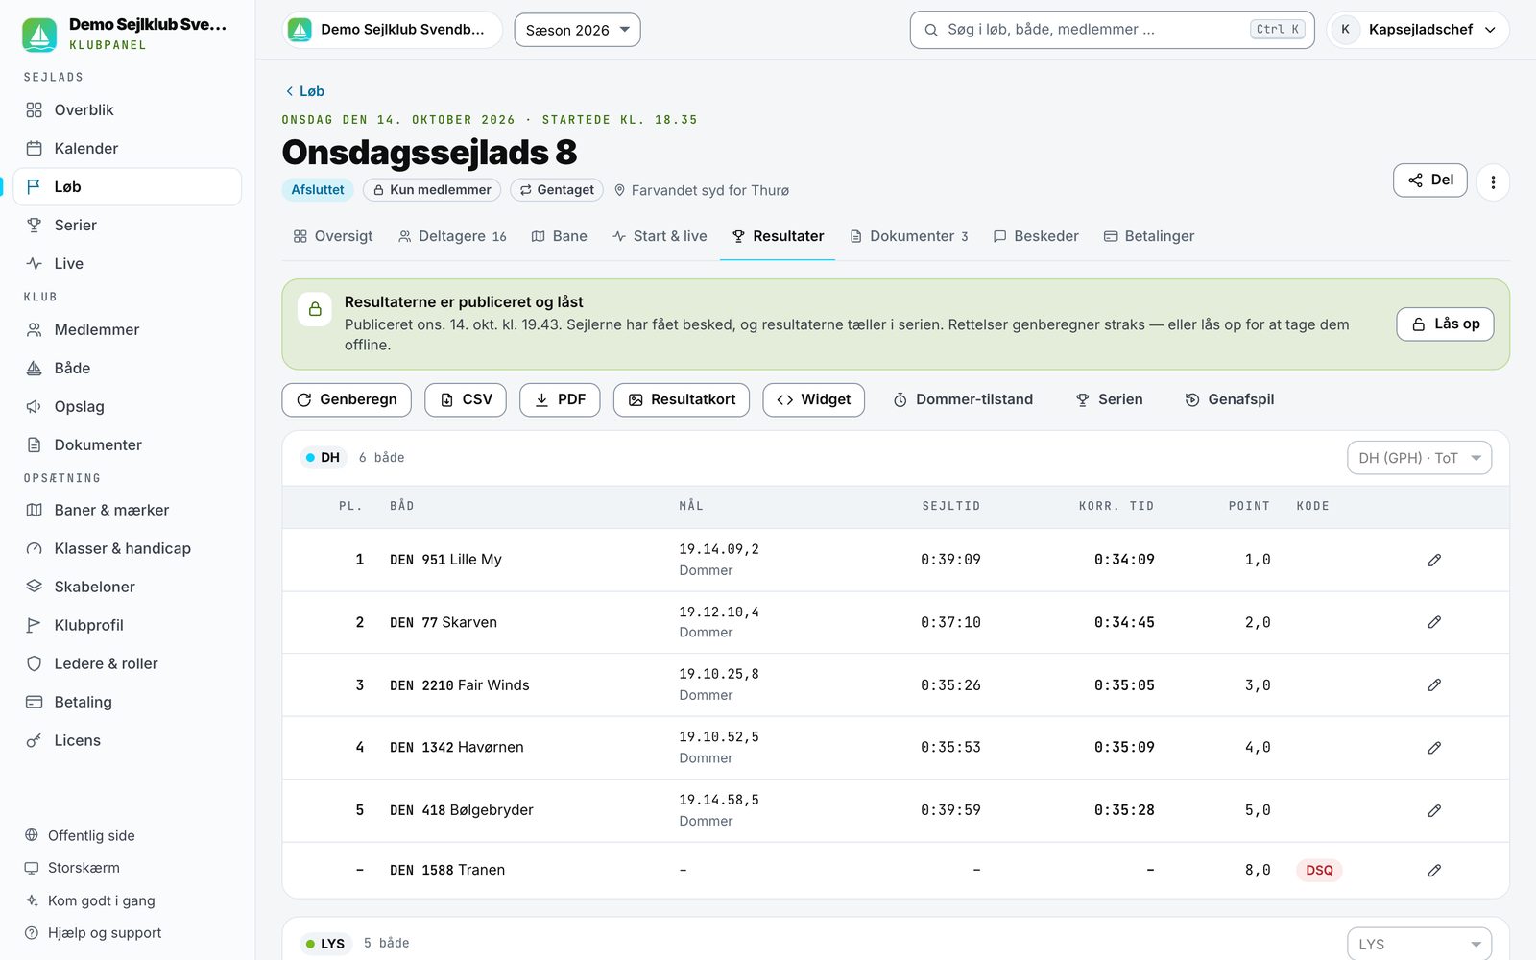Viewport: 1536px width, 960px height.
Task: Open the DH (GPH) · ToT scoring dropdown
Action: pos(1419,458)
